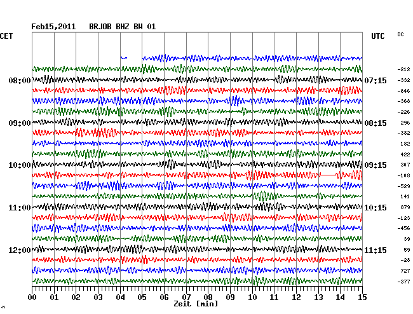Click DC value 141

point(405,196)
